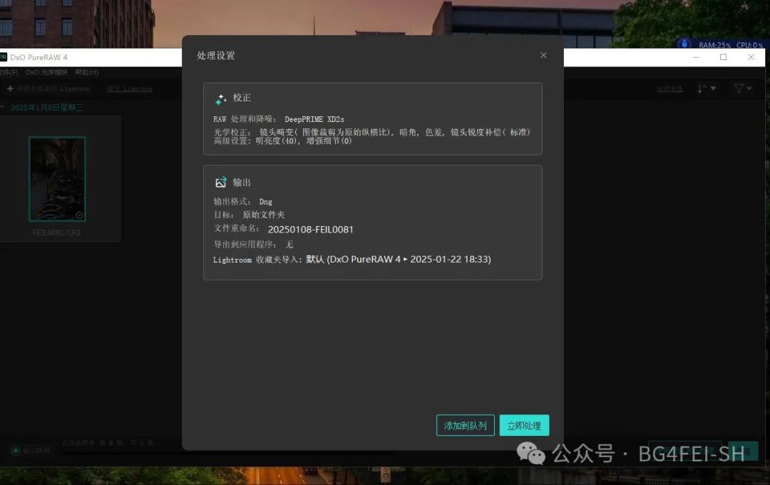
Task: Click the CPU:0% monitor readout
Action: (x=749, y=45)
